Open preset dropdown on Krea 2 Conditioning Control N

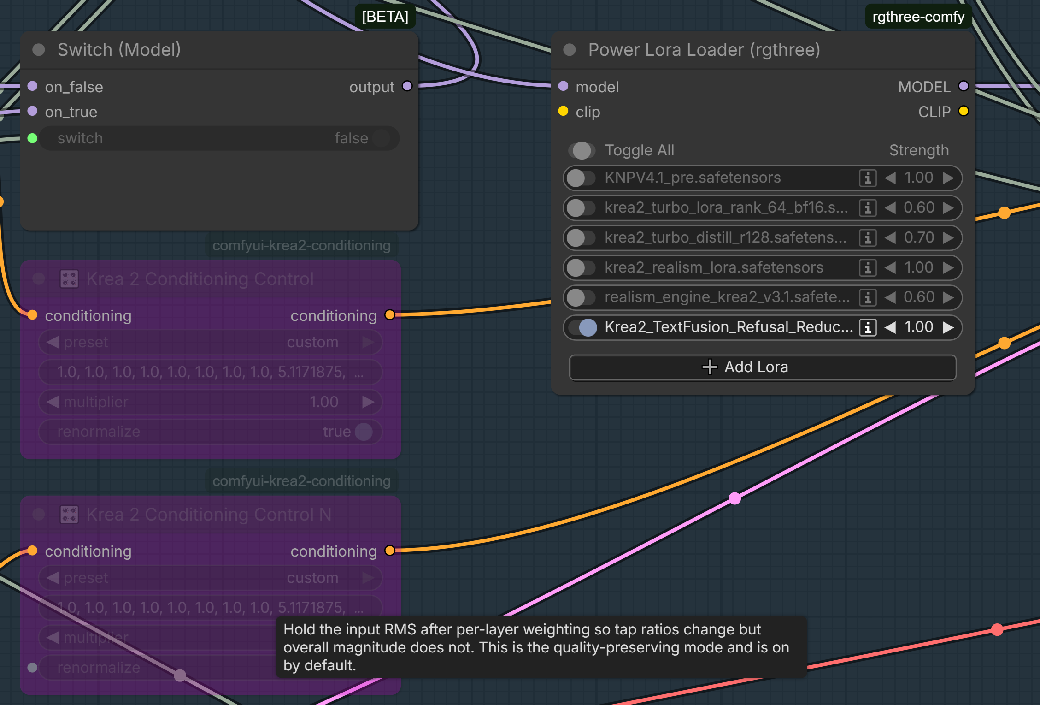click(x=211, y=578)
